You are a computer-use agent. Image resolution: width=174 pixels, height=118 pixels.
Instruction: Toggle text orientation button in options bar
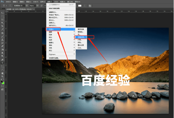pyautogui.click(x=10, y=6)
